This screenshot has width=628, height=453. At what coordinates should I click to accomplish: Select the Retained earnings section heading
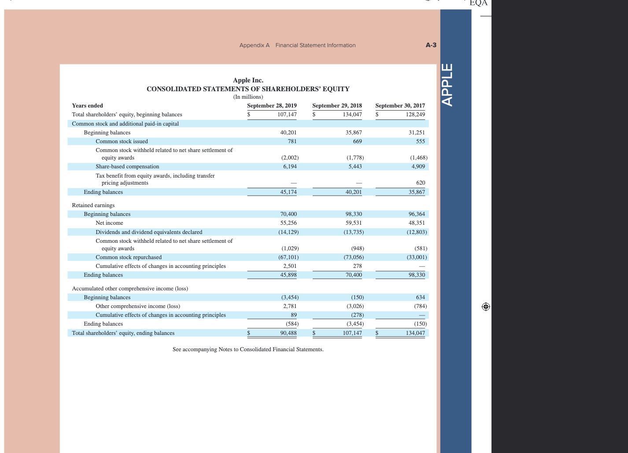point(92,205)
